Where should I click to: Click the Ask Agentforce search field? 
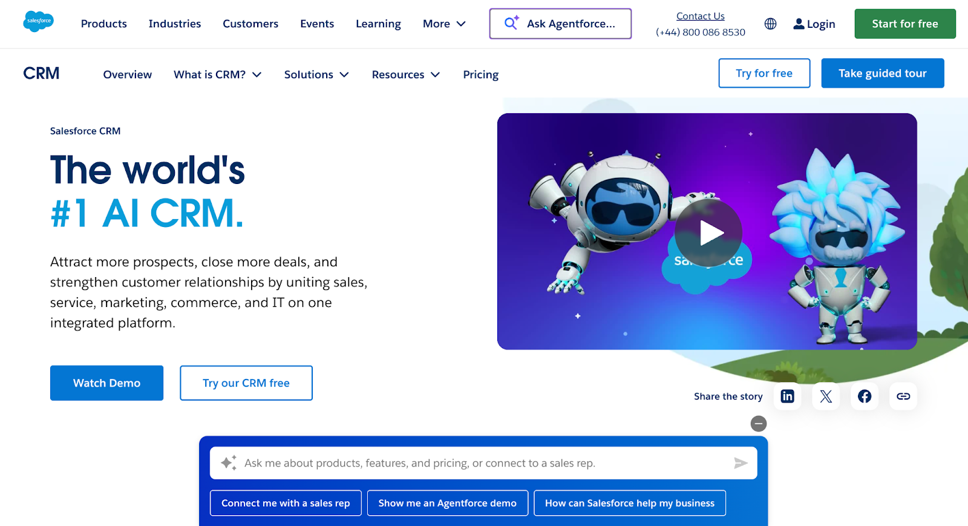tap(560, 24)
